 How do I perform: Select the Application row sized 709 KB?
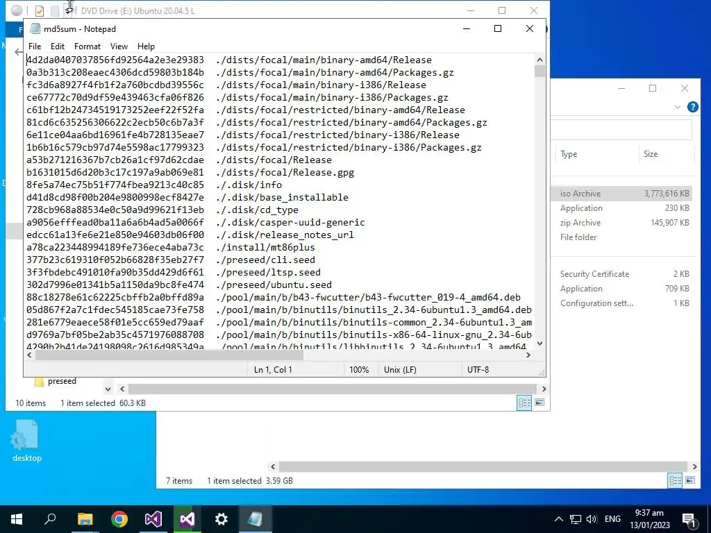tap(622, 288)
